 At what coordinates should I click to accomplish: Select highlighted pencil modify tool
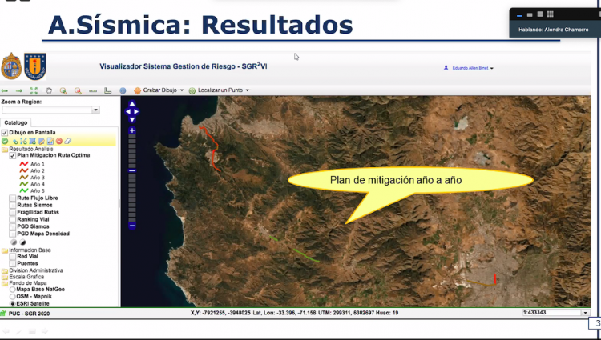click(50, 141)
